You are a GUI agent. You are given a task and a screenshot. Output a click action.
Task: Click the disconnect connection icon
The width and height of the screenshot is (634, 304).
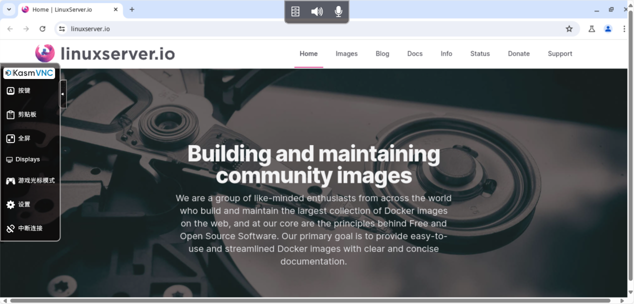10,228
